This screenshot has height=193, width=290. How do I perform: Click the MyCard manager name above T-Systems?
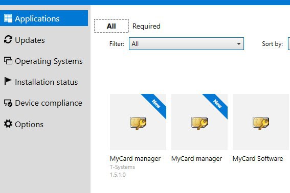(135, 159)
